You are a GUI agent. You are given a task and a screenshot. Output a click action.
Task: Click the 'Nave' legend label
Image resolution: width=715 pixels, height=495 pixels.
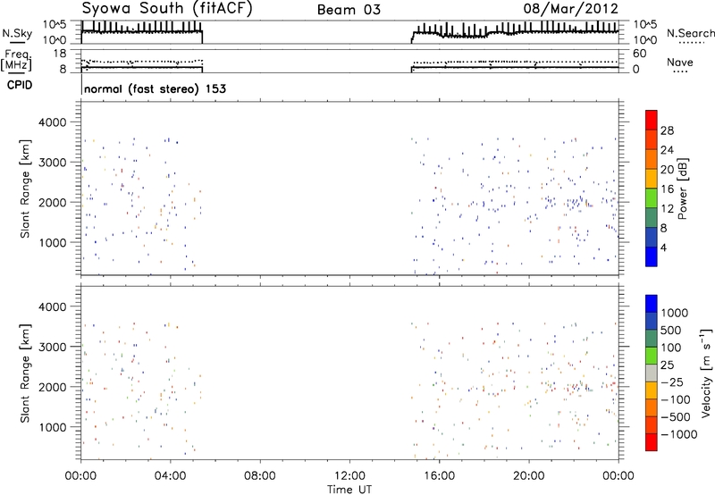(680, 63)
